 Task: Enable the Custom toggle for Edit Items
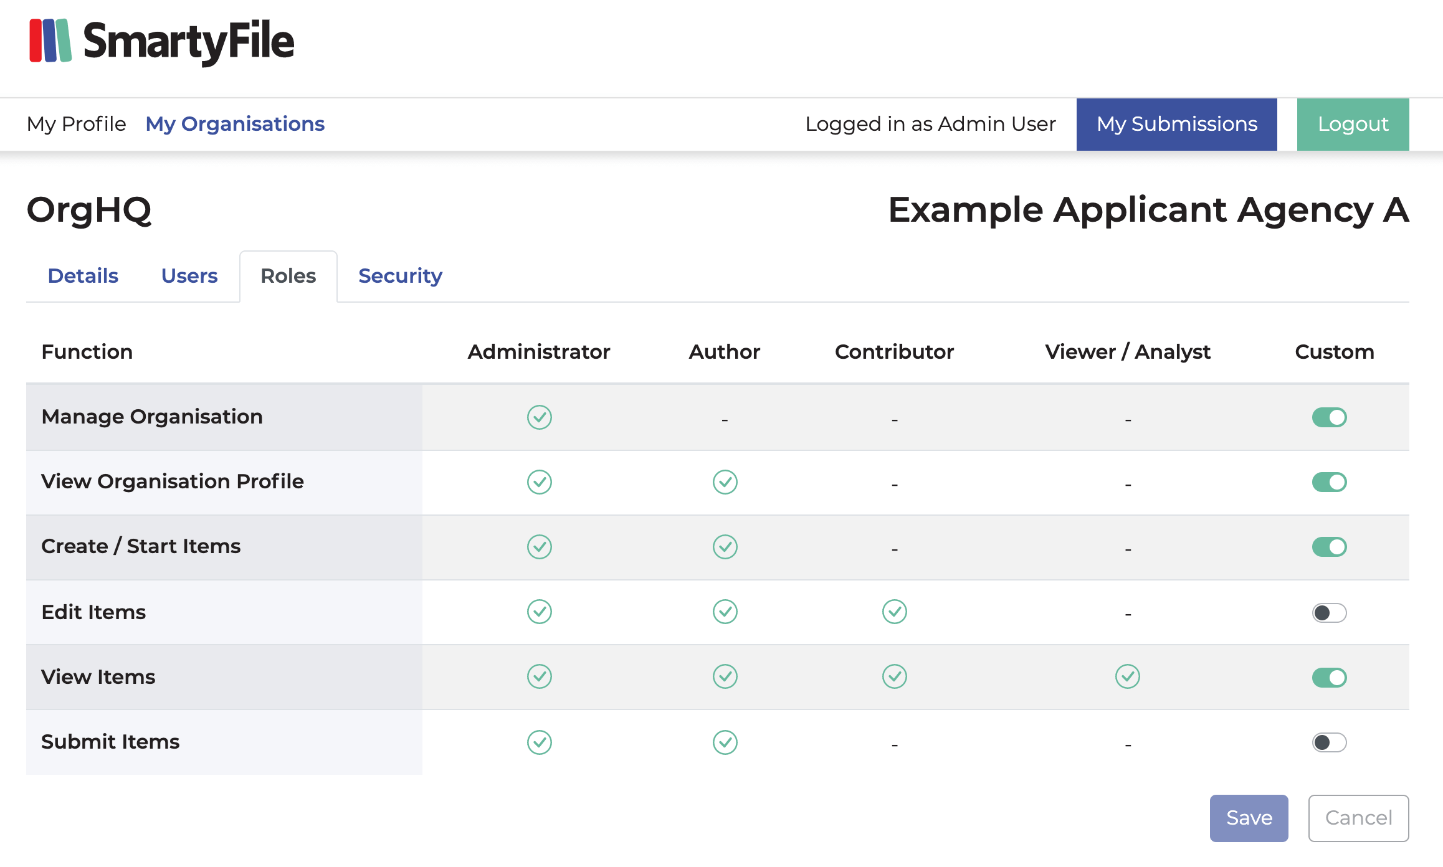[1328, 612]
